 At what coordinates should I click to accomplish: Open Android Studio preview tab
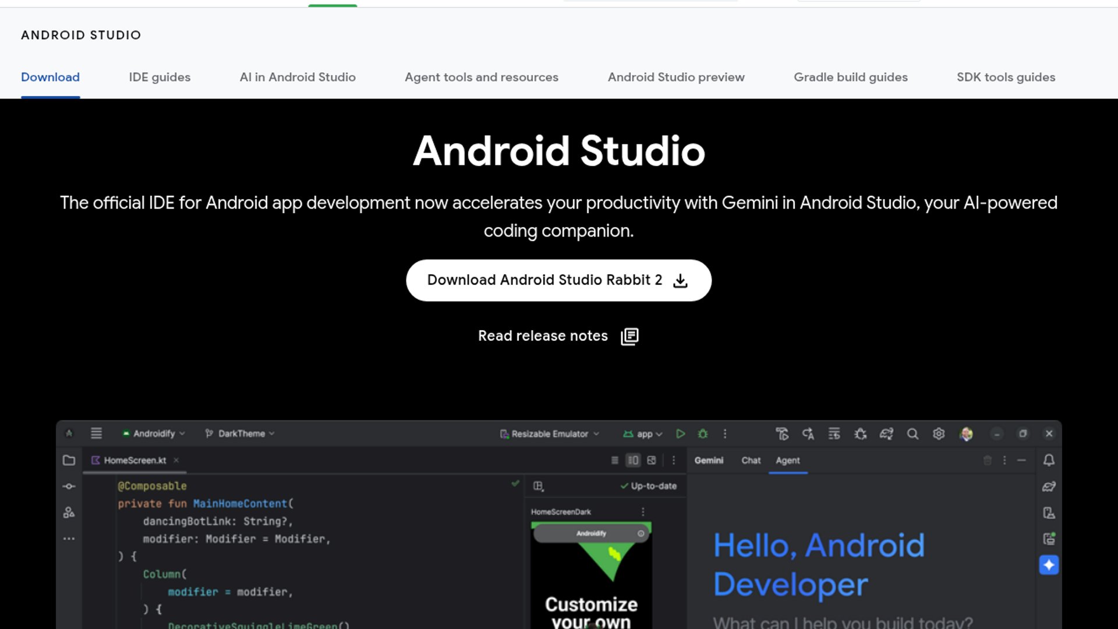coord(676,77)
